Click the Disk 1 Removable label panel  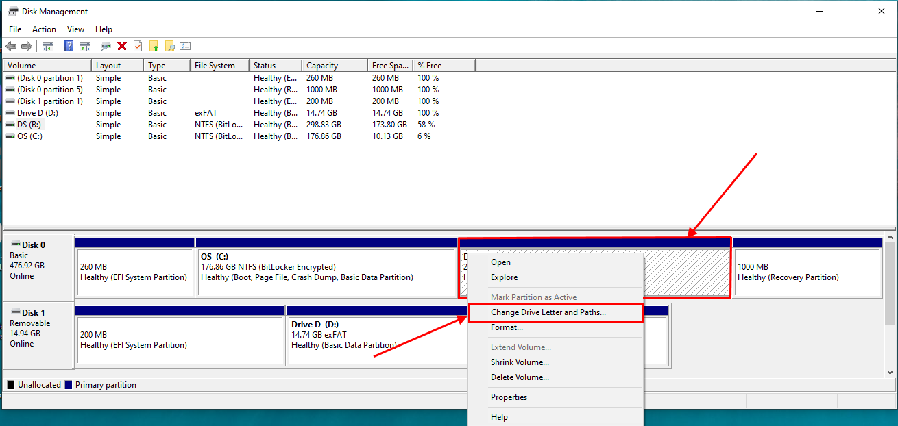38,336
